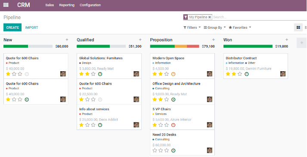Set third priority star on Global Solutions card
This screenshot has height=157, width=307.
tap(93, 74)
